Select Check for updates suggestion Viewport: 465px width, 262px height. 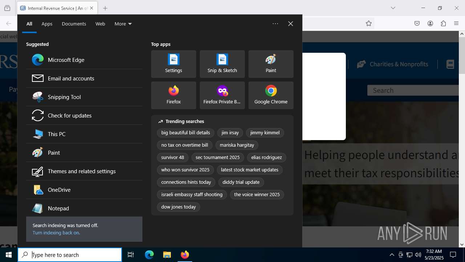pyautogui.click(x=84, y=115)
